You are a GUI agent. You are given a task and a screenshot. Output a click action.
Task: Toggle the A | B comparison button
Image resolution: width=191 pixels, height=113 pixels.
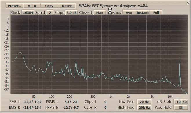pos(32,6)
